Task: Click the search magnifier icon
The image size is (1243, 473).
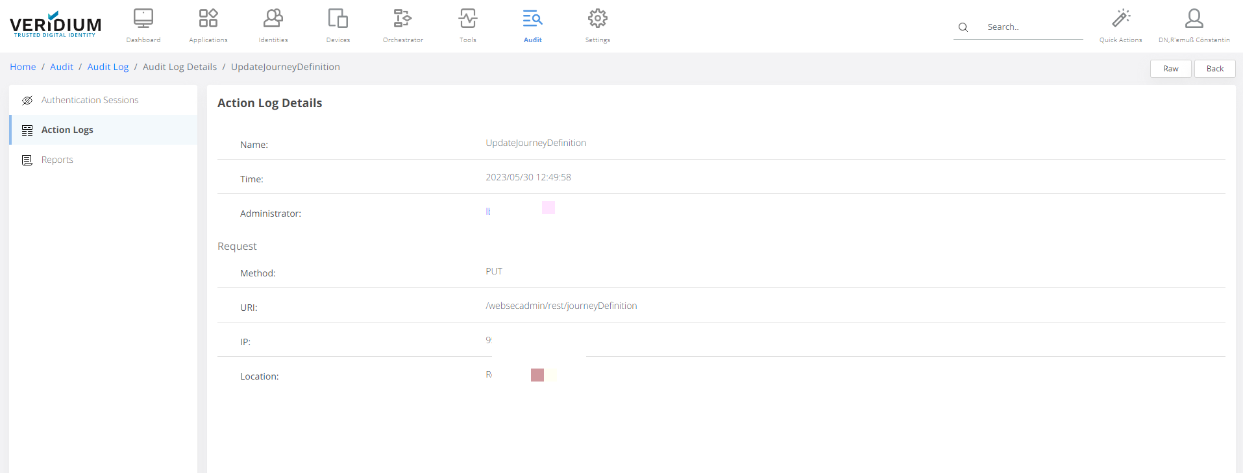Action: 963,27
